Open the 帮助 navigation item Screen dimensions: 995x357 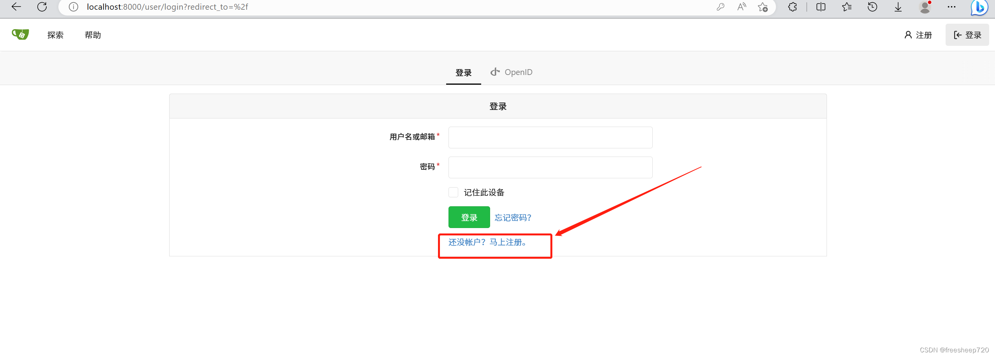click(93, 35)
